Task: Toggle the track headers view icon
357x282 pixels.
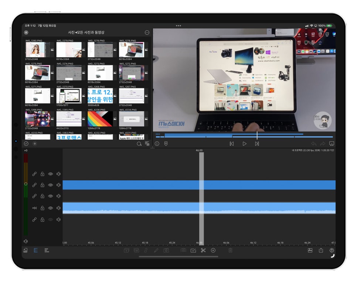Action: click(36, 250)
